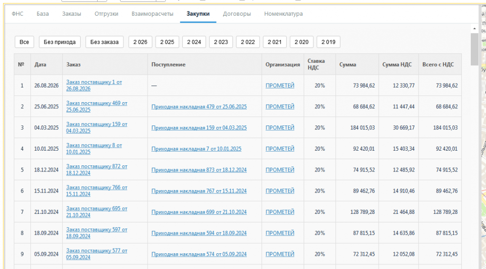Select the 2 026 year filter
Image resolution: width=486 pixels, height=269 pixels.
140,42
